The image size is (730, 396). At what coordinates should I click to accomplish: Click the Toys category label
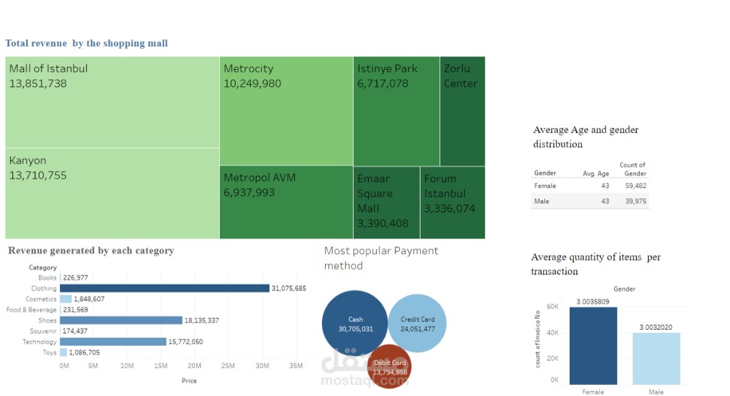pyautogui.click(x=50, y=352)
